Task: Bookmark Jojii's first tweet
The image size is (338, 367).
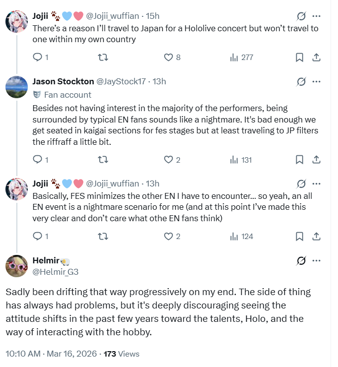Action: 299,58
